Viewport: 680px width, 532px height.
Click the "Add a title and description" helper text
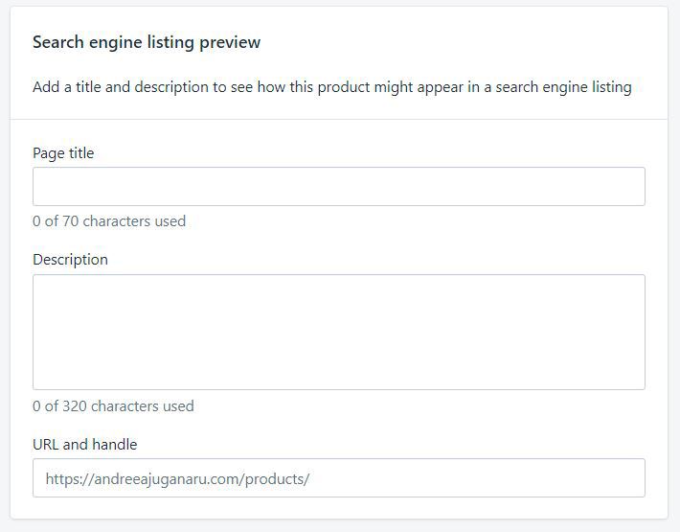[331, 87]
